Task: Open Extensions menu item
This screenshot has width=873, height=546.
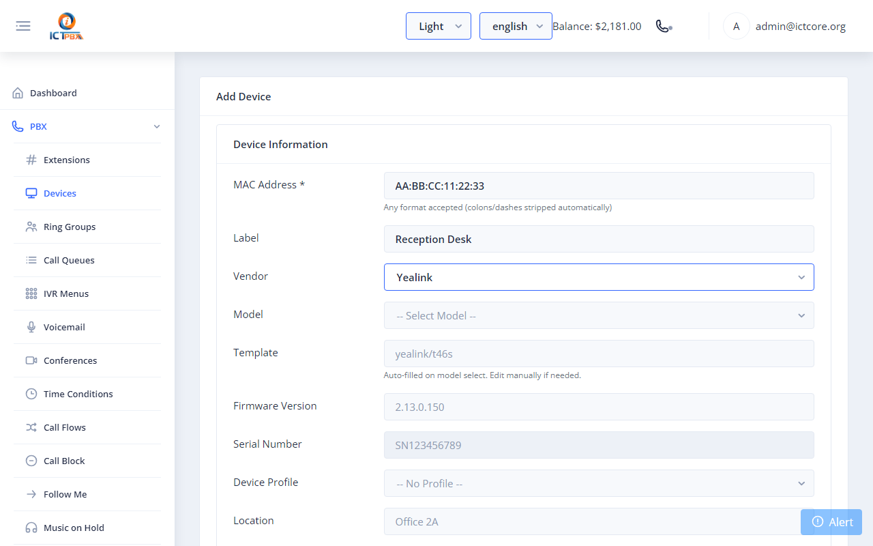Action: tap(87, 160)
